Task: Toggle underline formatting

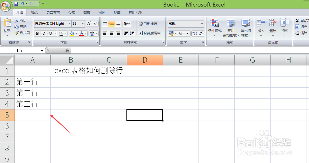Action: (x=50, y=34)
